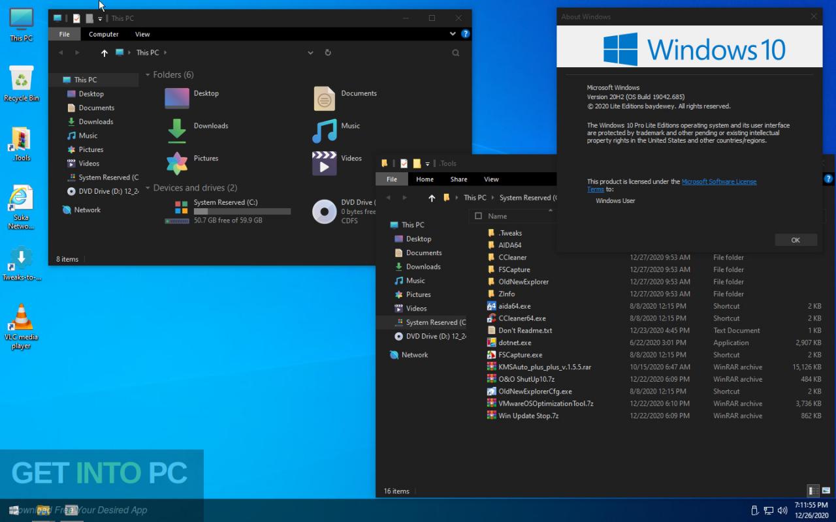Image resolution: width=836 pixels, height=522 pixels.
Task: Open the Desktop folder icon in This PC window
Action: 177,98
